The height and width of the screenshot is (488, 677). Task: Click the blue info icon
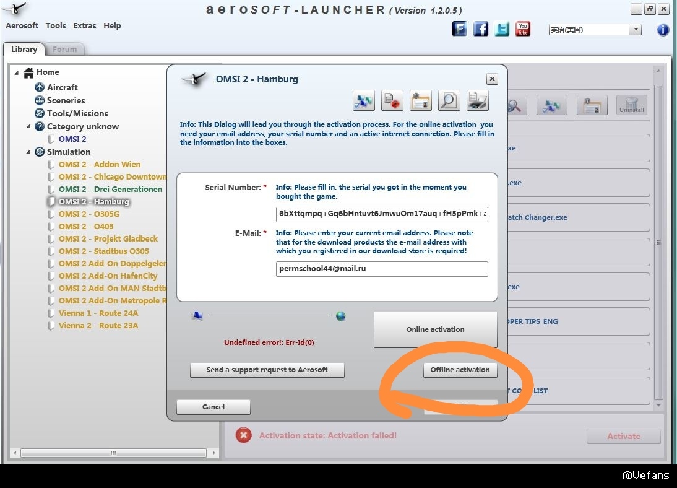click(663, 30)
